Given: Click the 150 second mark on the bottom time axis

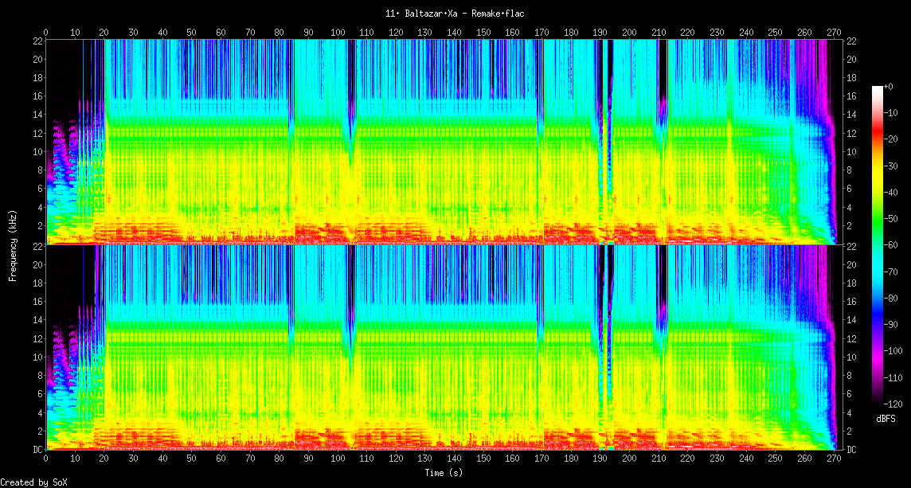Looking at the screenshot, I should [483, 459].
